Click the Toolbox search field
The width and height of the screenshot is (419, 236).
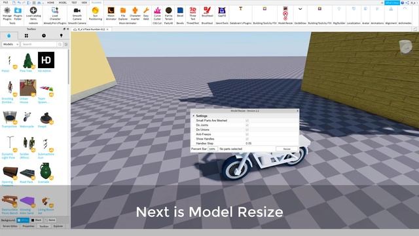pyautogui.click(x=39, y=44)
